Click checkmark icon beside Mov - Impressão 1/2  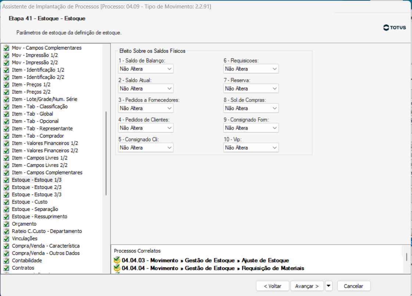[6, 55]
